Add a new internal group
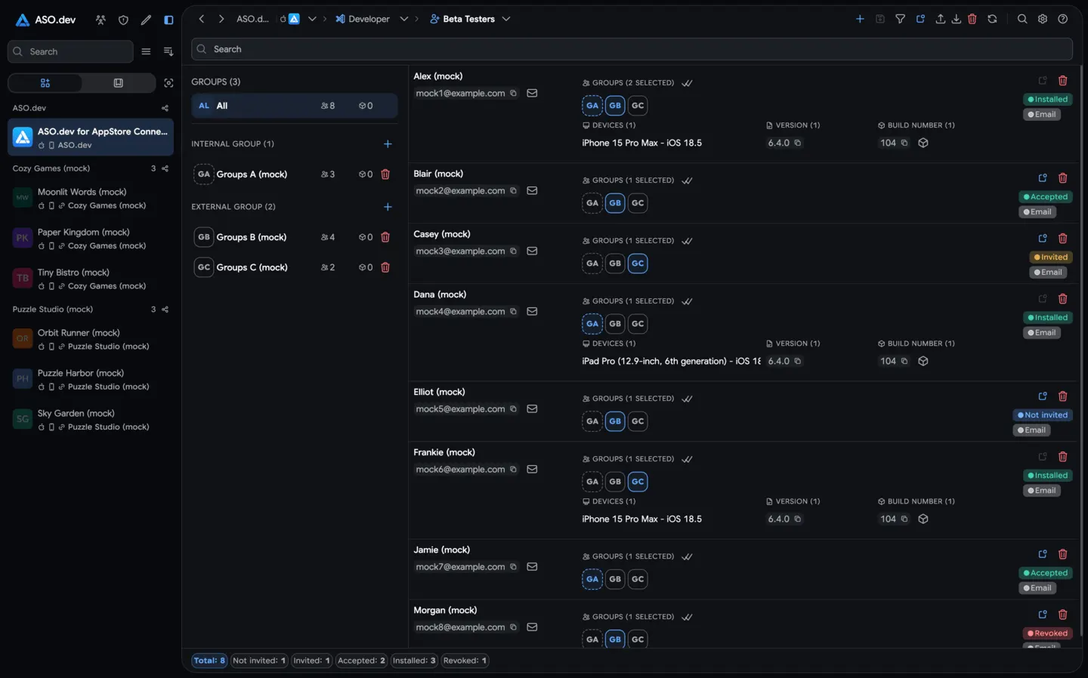The height and width of the screenshot is (678, 1088). coord(388,144)
